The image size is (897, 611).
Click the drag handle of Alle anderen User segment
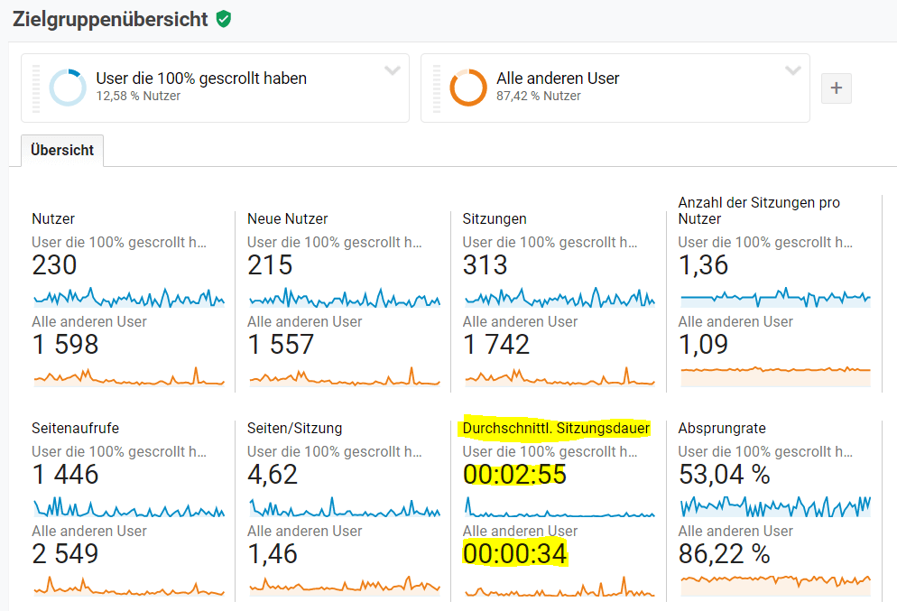coord(437,88)
